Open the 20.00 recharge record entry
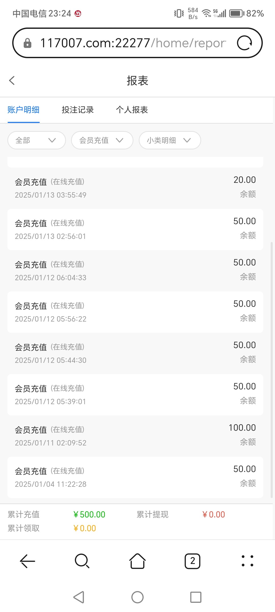Screen dimensions: 275x612 pyautogui.click(x=135, y=188)
